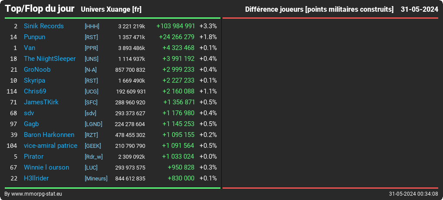
Task: Select JamesTKirk in the ranking
Action: point(41,102)
